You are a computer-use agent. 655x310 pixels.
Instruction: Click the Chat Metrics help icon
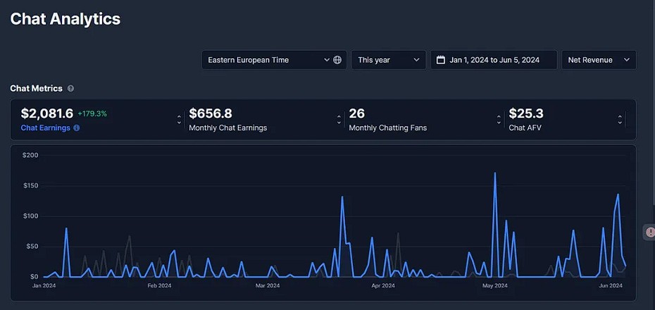(70, 89)
